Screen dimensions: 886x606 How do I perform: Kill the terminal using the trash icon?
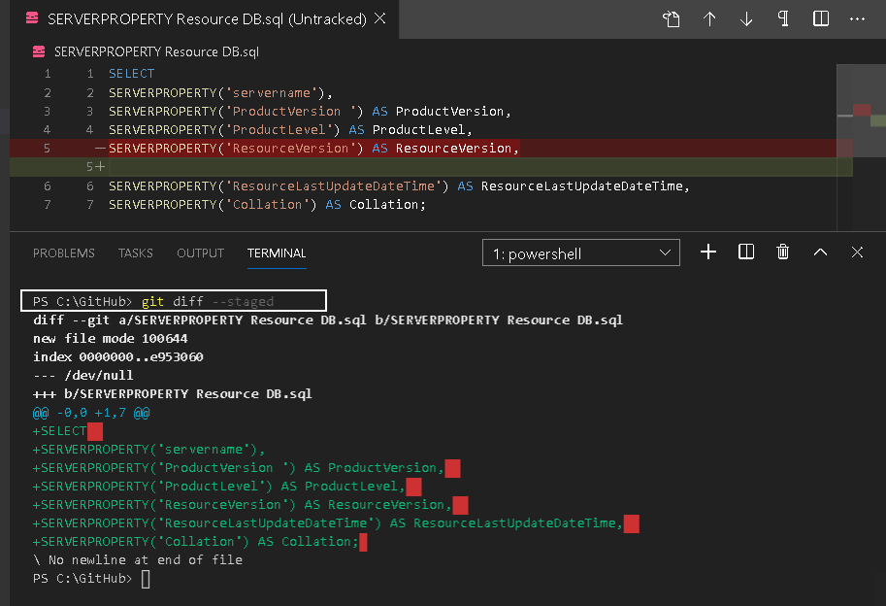click(x=782, y=252)
